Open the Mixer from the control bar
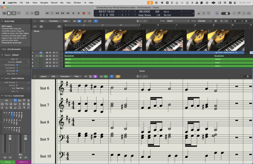Viewport: 253px width, 164px height. pyautogui.click(x=32, y=13)
